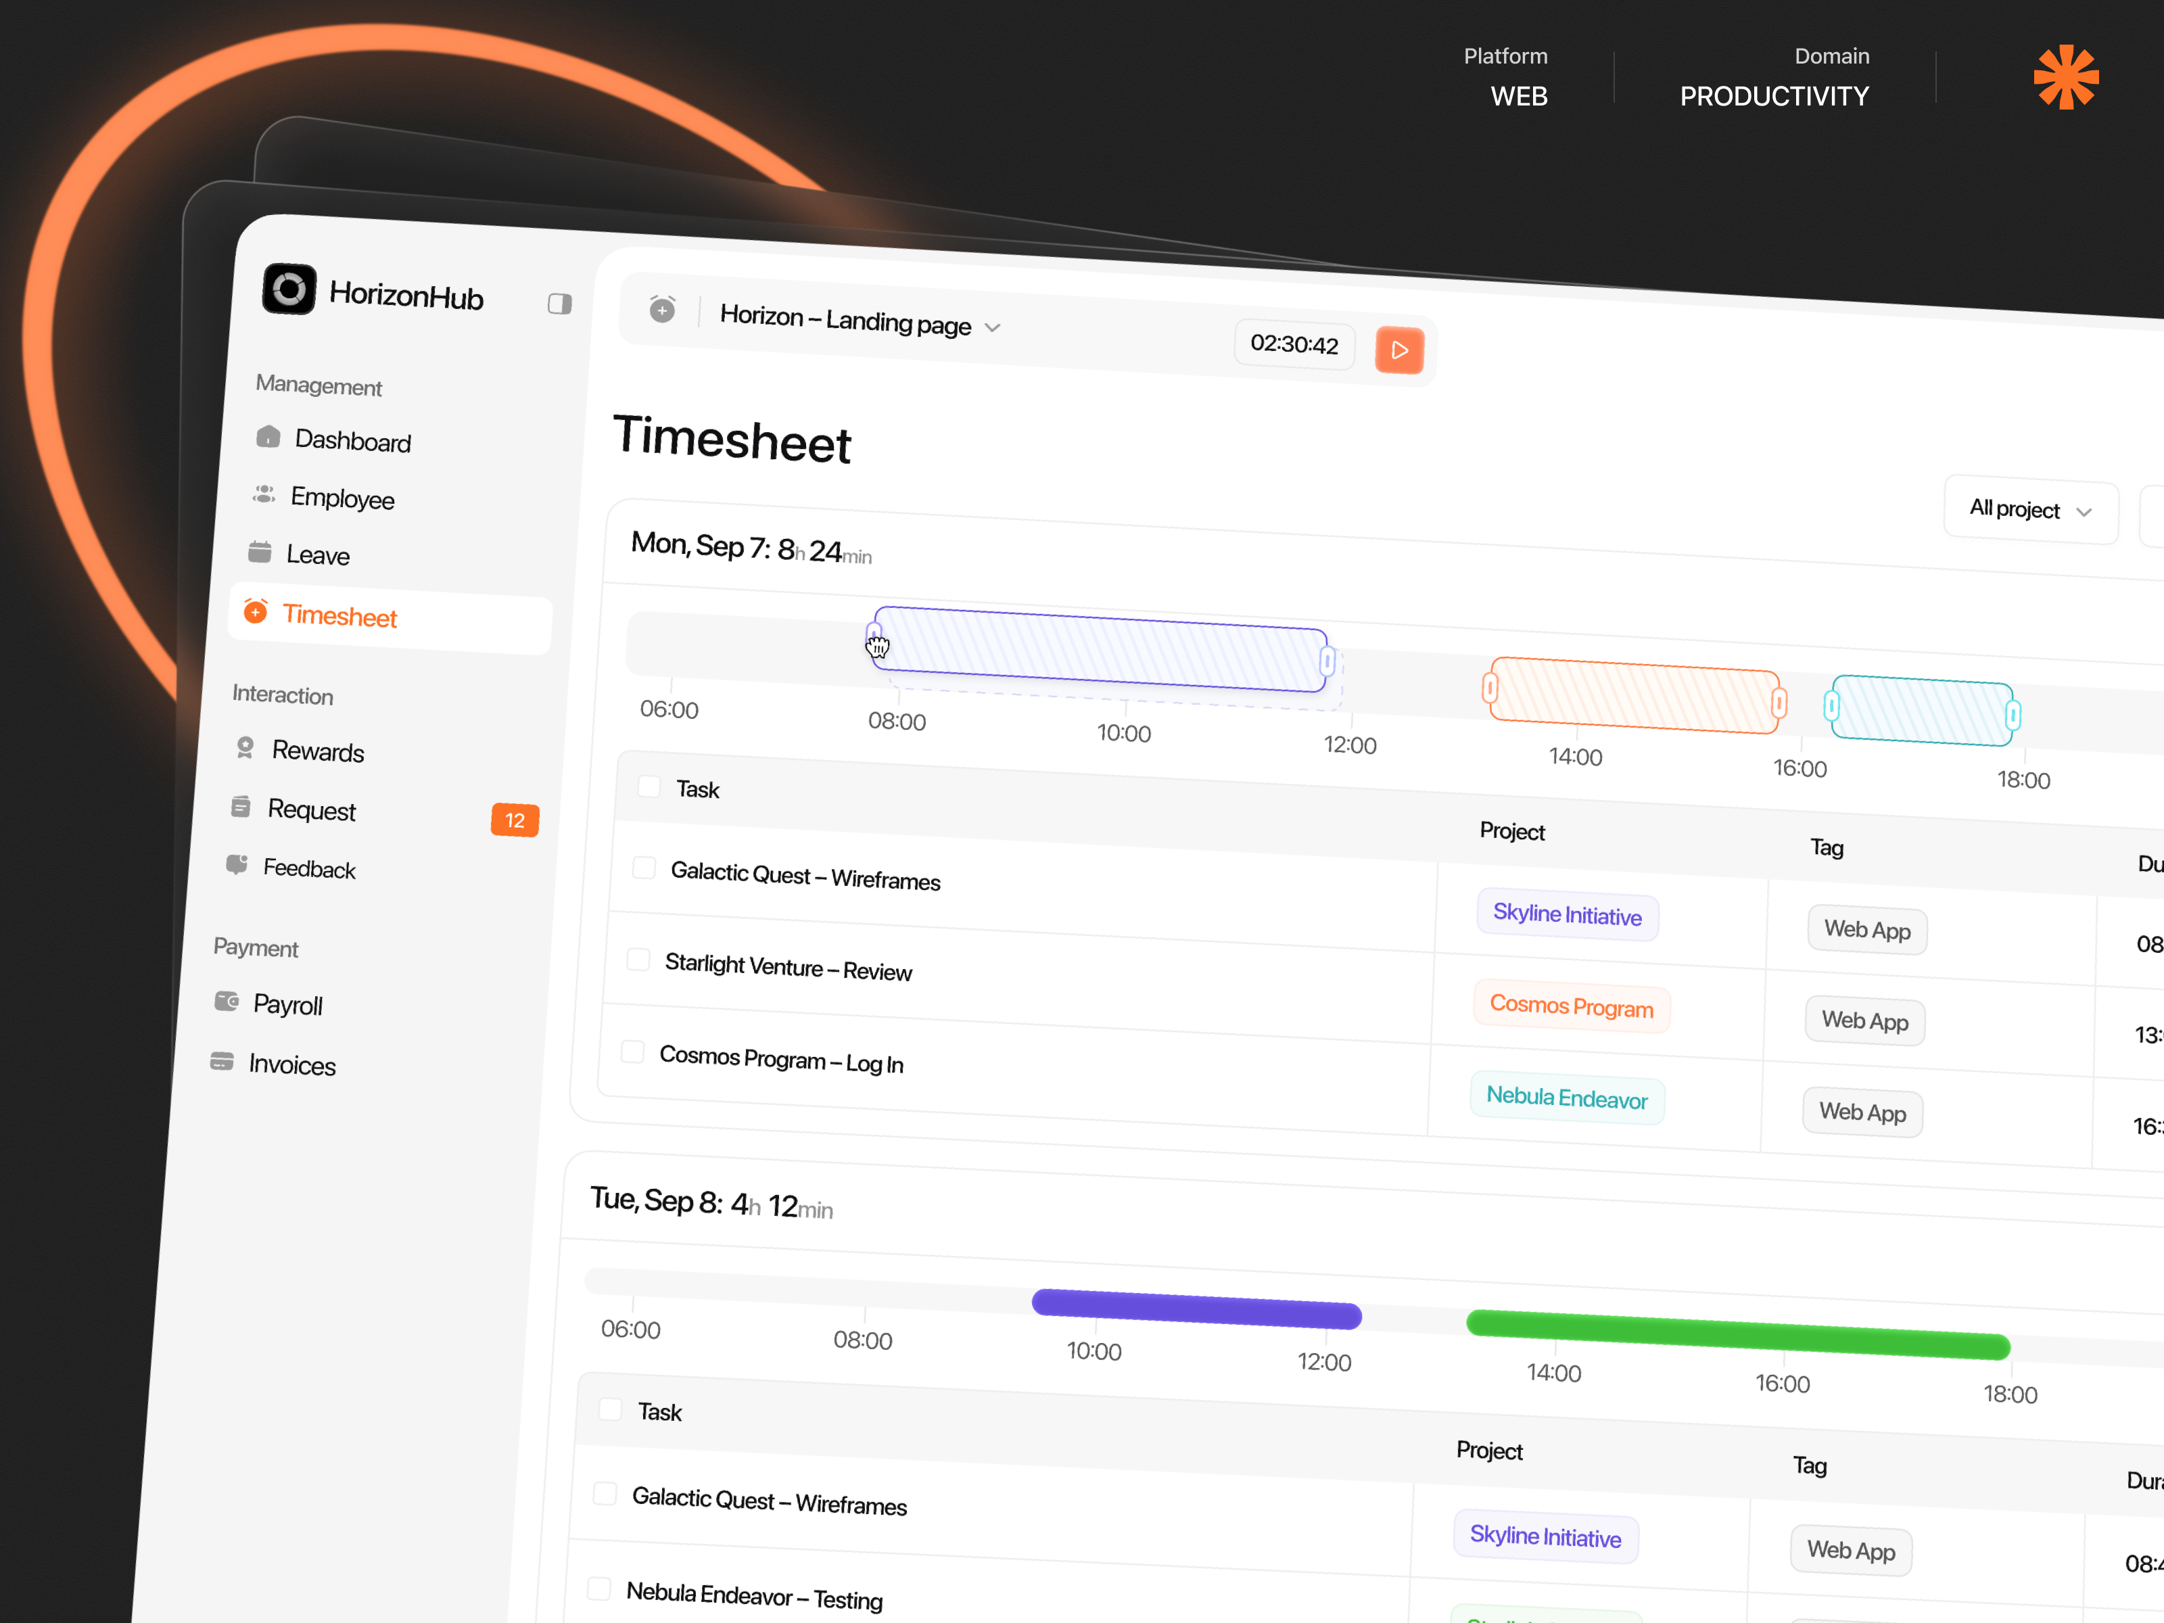
Task: Click right handle of purple time block
Action: coord(1327,662)
